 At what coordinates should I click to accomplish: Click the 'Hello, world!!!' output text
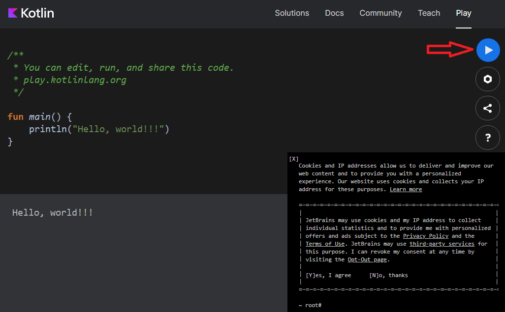(x=53, y=213)
